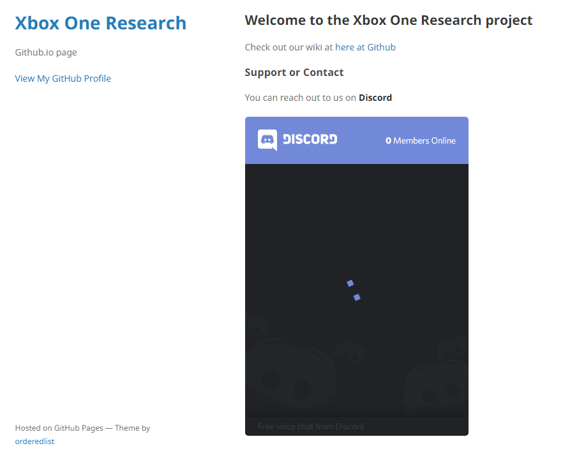Click 'Hosted on GitHub Pages' footer text
Screen dimensions: 563x453
point(59,428)
